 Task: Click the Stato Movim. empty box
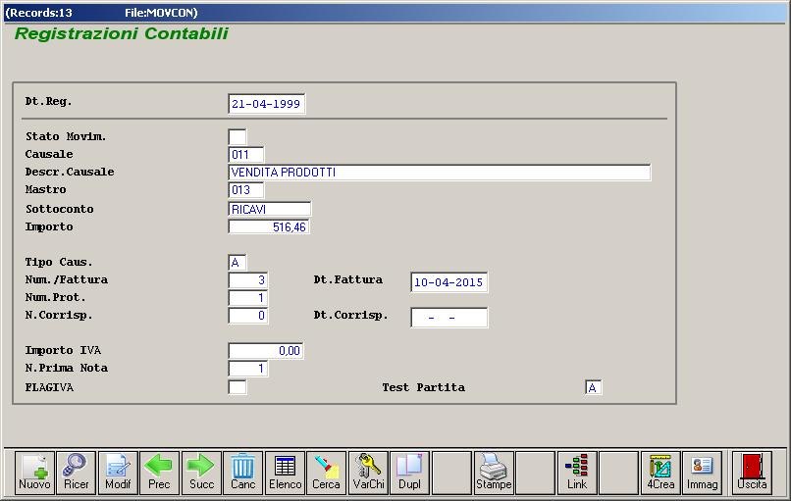[237, 136]
